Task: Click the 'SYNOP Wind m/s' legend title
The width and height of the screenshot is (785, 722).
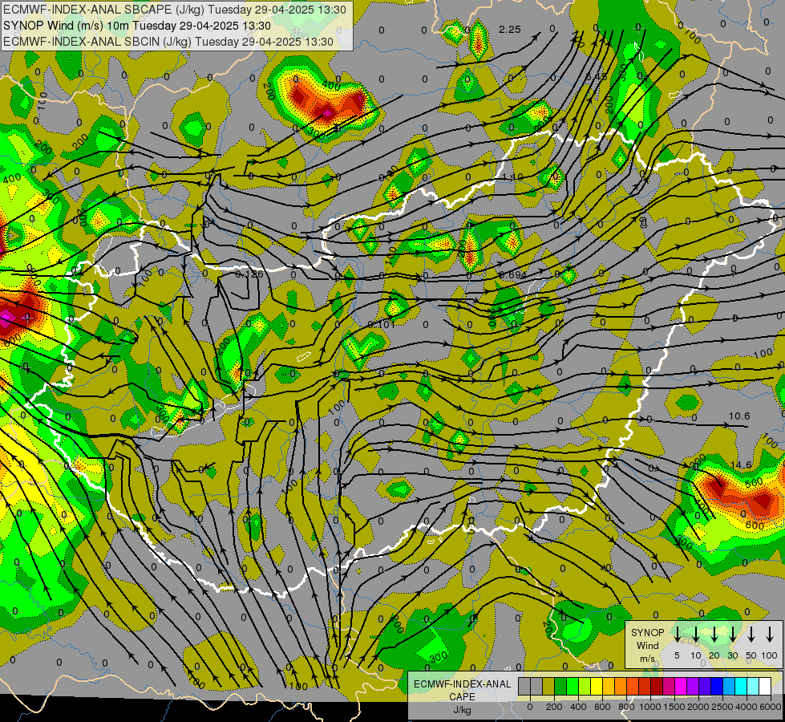Action: [647, 646]
